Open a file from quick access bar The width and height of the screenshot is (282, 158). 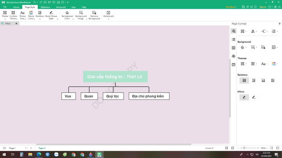pyautogui.click(x=50, y=2)
